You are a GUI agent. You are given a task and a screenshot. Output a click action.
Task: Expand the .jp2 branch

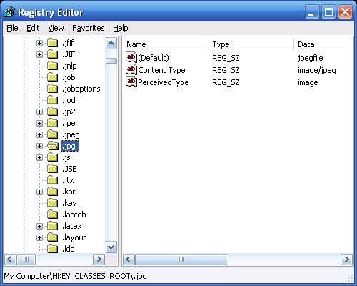[39, 112]
